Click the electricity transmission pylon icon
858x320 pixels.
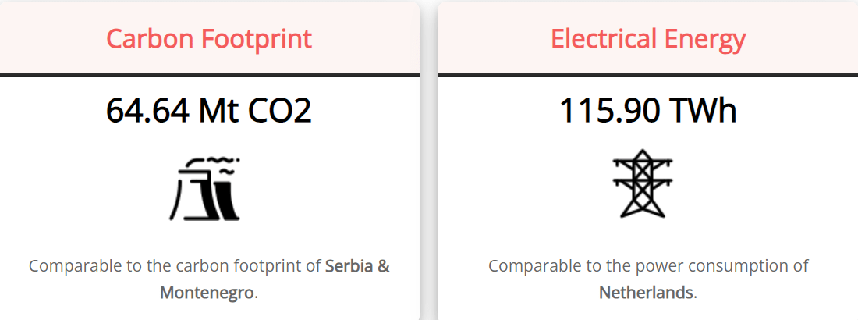tap(643, 183)
